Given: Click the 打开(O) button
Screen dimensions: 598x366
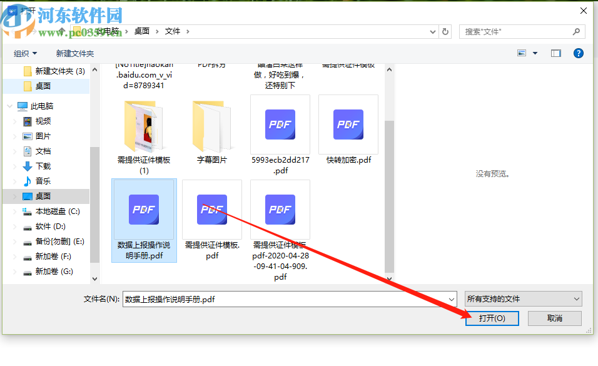Looking at the screenshot, I should [x=492, y=318].
